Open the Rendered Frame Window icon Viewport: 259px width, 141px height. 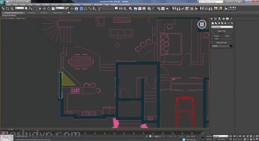[x=163, y=9]
